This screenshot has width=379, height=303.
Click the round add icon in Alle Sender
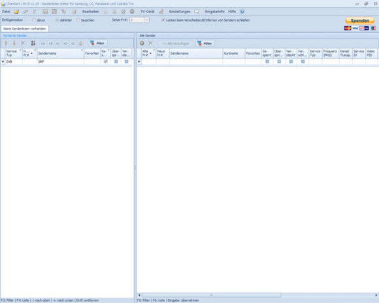(142, 43)
